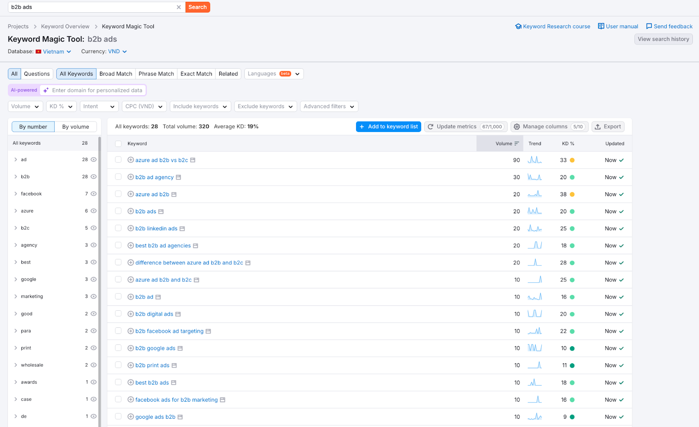
Task: Expand the marketing keyword group
Action: [16, 296]
